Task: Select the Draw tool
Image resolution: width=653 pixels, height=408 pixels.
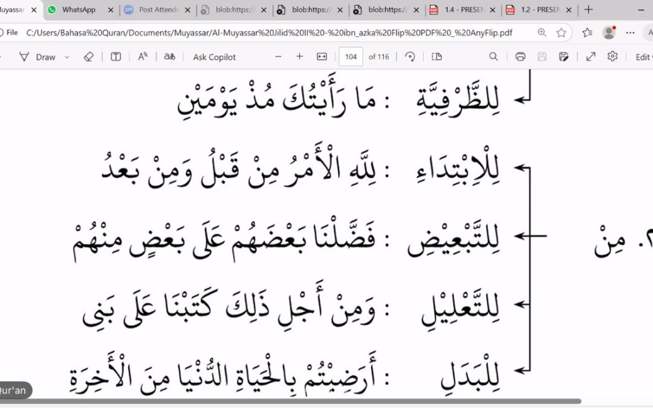Action: pyautogui.click(x=37, y=57)
